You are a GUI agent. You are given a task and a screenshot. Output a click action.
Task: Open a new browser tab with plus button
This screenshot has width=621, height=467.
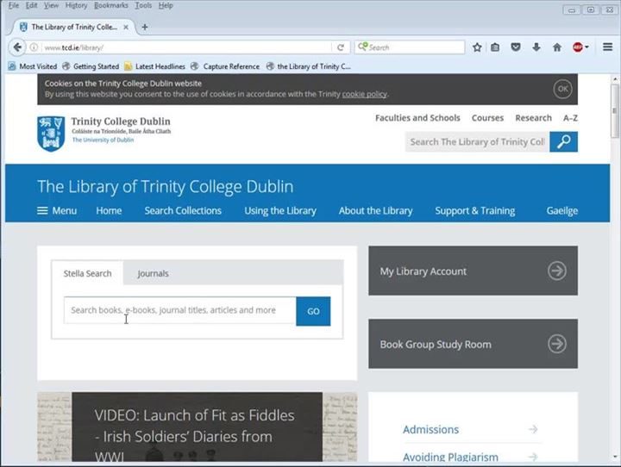click(144, 27)
